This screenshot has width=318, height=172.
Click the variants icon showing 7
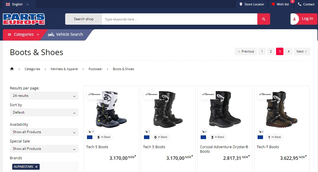pos(147,132)
